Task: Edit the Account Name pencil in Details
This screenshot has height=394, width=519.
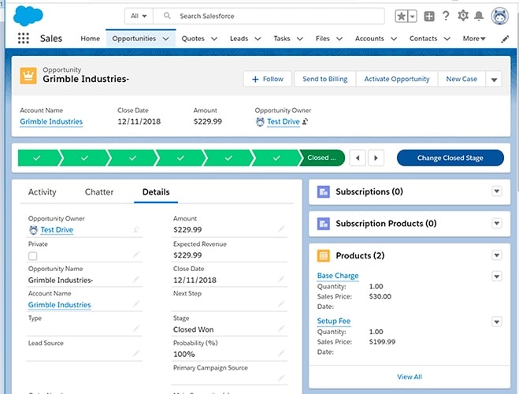Action: 136,303
